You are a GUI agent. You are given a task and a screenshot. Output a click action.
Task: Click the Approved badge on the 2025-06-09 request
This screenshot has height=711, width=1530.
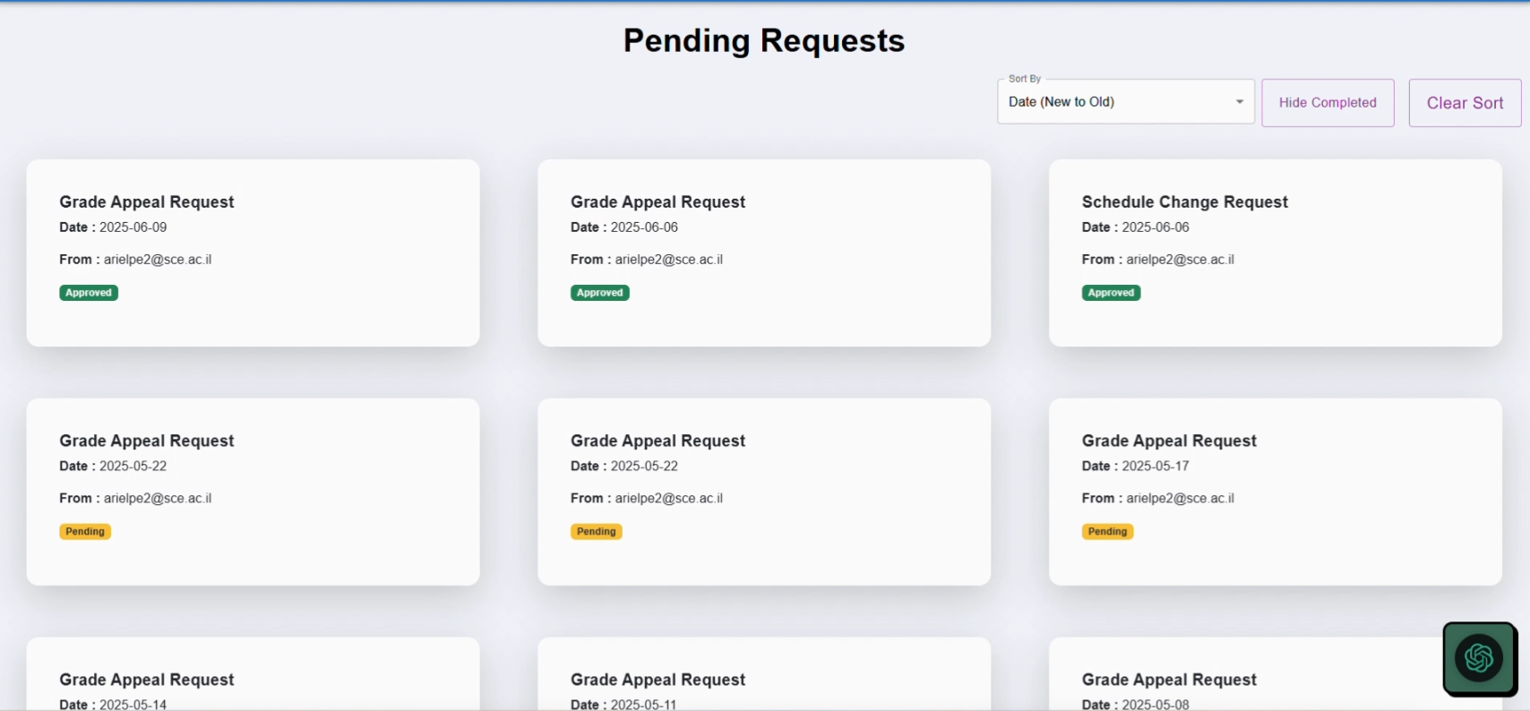89,293
